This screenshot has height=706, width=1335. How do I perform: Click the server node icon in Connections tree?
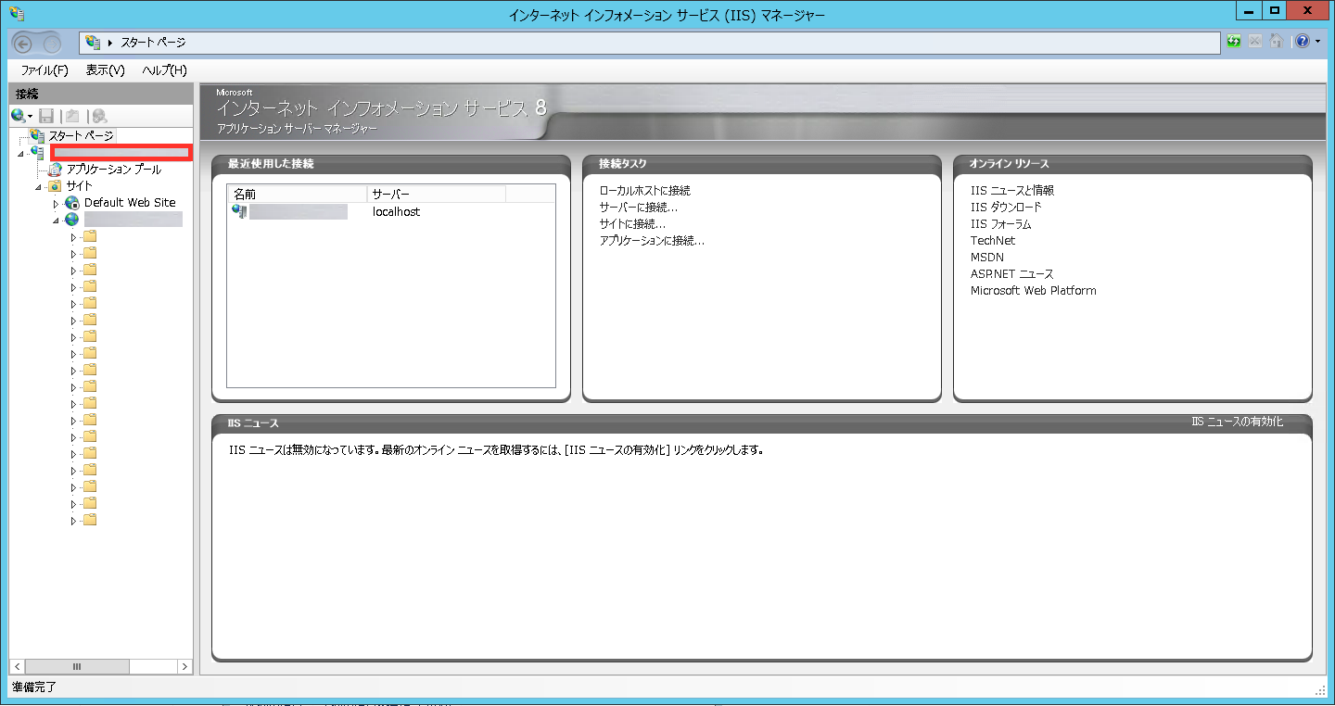(x=37, y=152)
